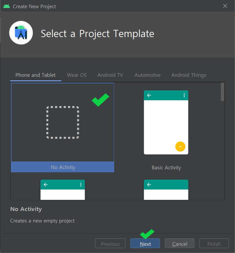This screenshot has height=253, width=235.
Task: Select the Phone and Tablet tab
Action: pos(35,75)
